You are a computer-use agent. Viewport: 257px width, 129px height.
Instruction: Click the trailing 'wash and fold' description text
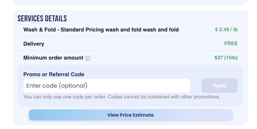(161, 30)
